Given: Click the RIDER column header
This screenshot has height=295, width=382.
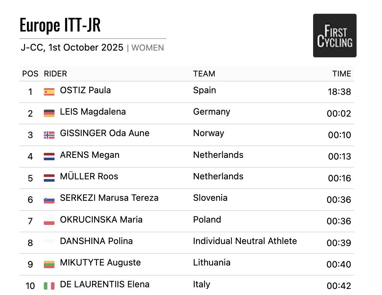Looking at the screenshot, I should 55,74.
